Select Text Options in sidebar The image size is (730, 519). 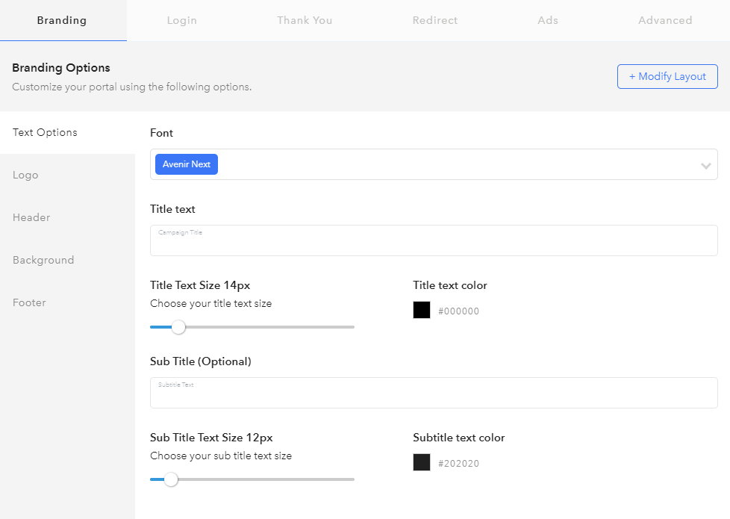coord(67,132)
